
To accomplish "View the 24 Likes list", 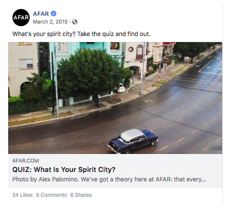I will [22, 195].
